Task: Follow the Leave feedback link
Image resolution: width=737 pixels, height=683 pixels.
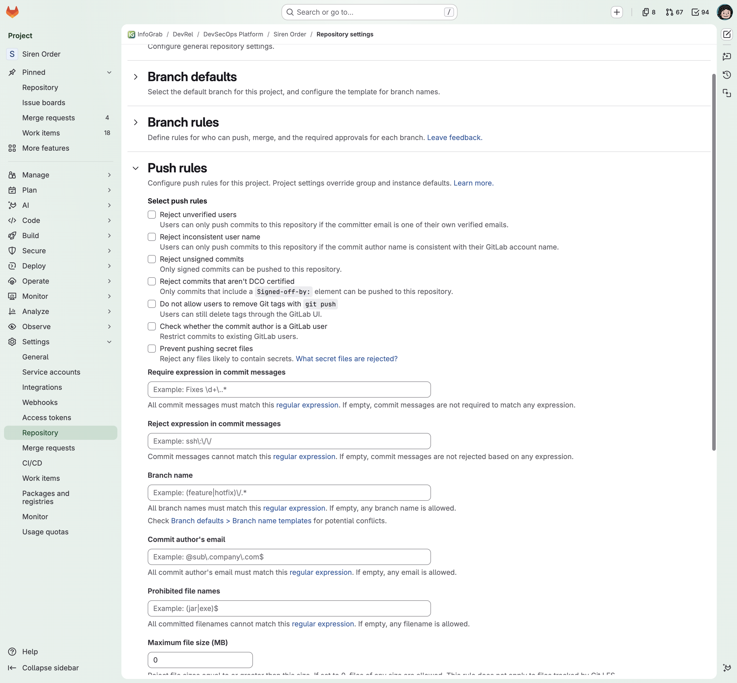Action: 454,138
